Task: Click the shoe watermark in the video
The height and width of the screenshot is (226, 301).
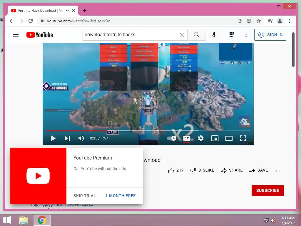Action: [244, 122]
